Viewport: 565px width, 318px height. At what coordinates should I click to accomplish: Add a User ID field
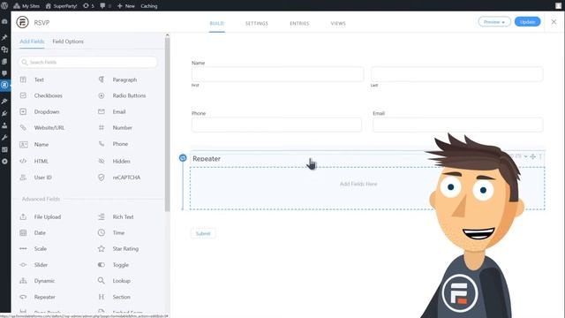pos(42,178)
